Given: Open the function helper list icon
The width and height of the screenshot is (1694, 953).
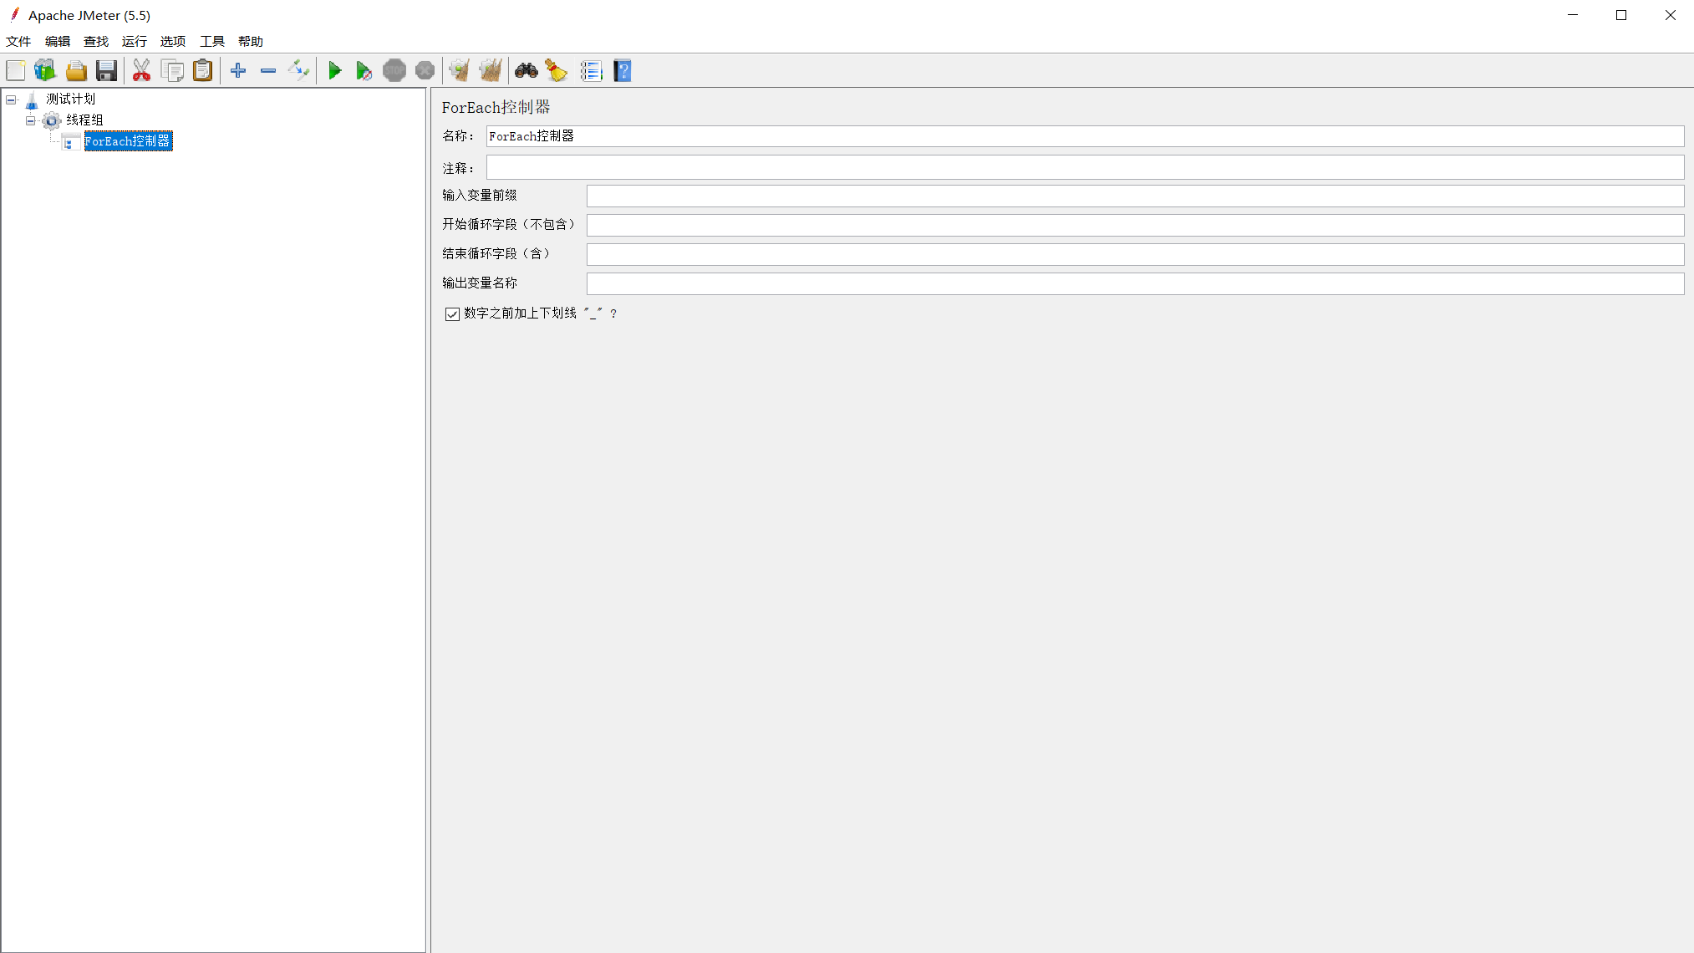Looking at the screenshot, I should (x=591, y=71).
